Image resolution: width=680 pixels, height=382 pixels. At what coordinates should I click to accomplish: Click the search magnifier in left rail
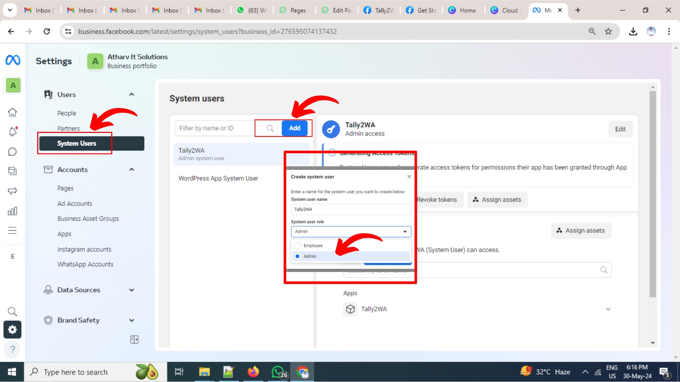[x=12, y=312]
